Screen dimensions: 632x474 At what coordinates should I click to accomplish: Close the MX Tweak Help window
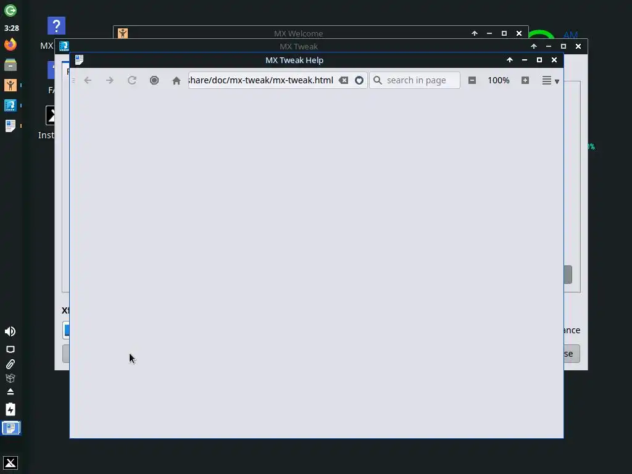click(x=554, y=60)
